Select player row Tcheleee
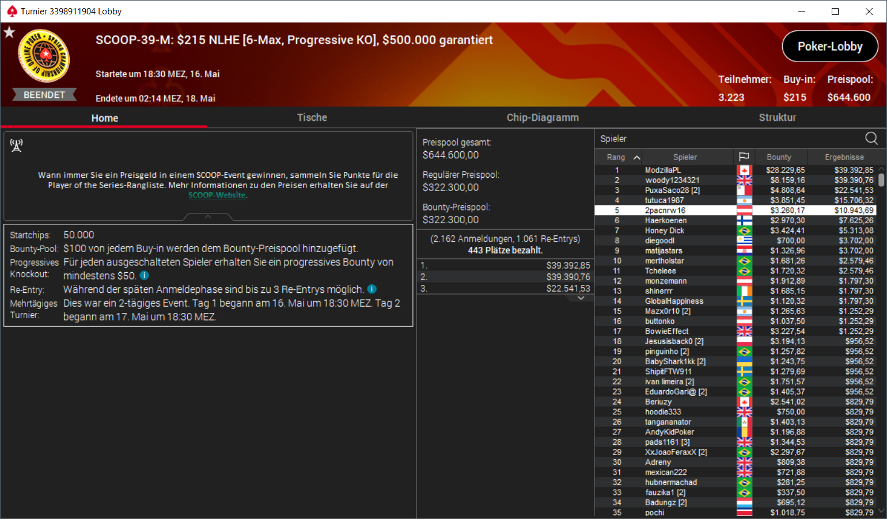Image resolution: width=887 pixels, height=519 pixels. click(x=736, y=271)
